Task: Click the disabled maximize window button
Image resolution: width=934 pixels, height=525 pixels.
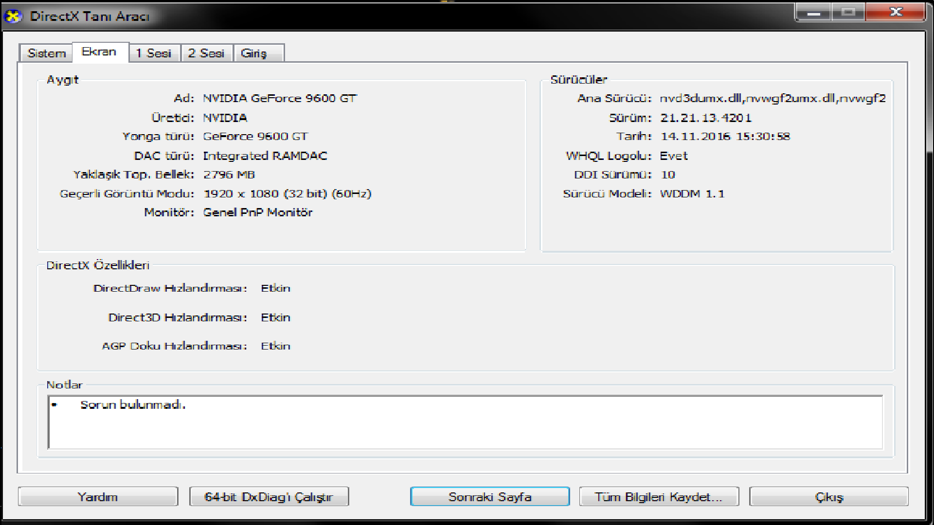Action: pyautogui.click(x=848, y=13)
